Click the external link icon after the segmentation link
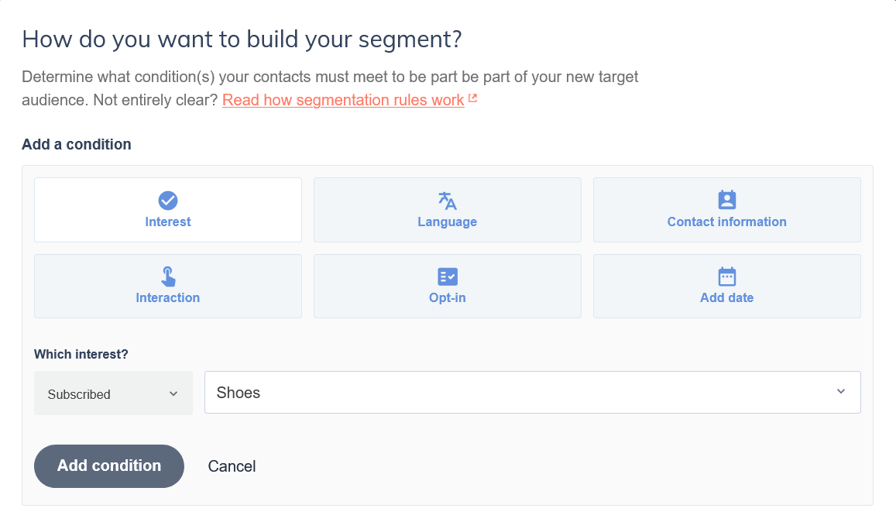 (x=473, y=99)
